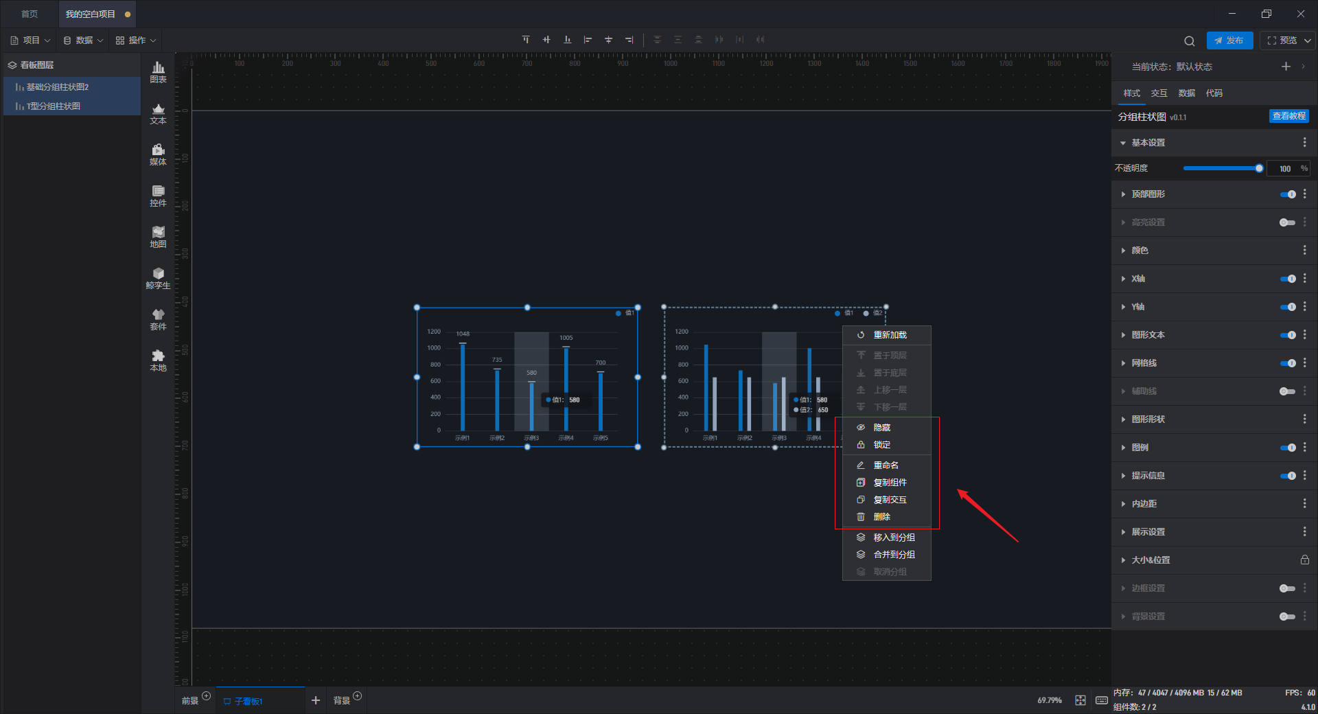Screen dimensions: 1318x714
Task: Click the add state plus icon
Action: tap(1286, 67)
